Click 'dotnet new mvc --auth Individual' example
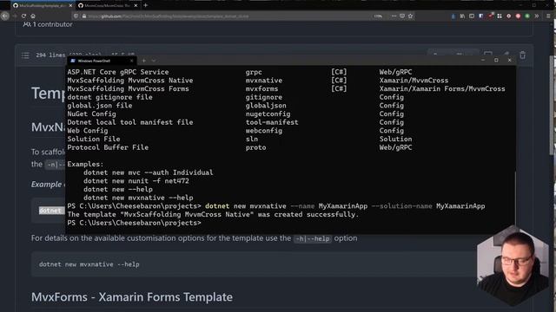 click(149, 172)
